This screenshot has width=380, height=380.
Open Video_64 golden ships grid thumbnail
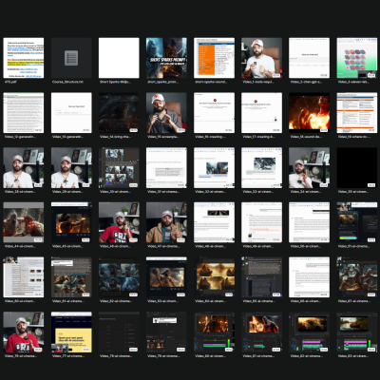pyautogui.click(x=214, y=277)
